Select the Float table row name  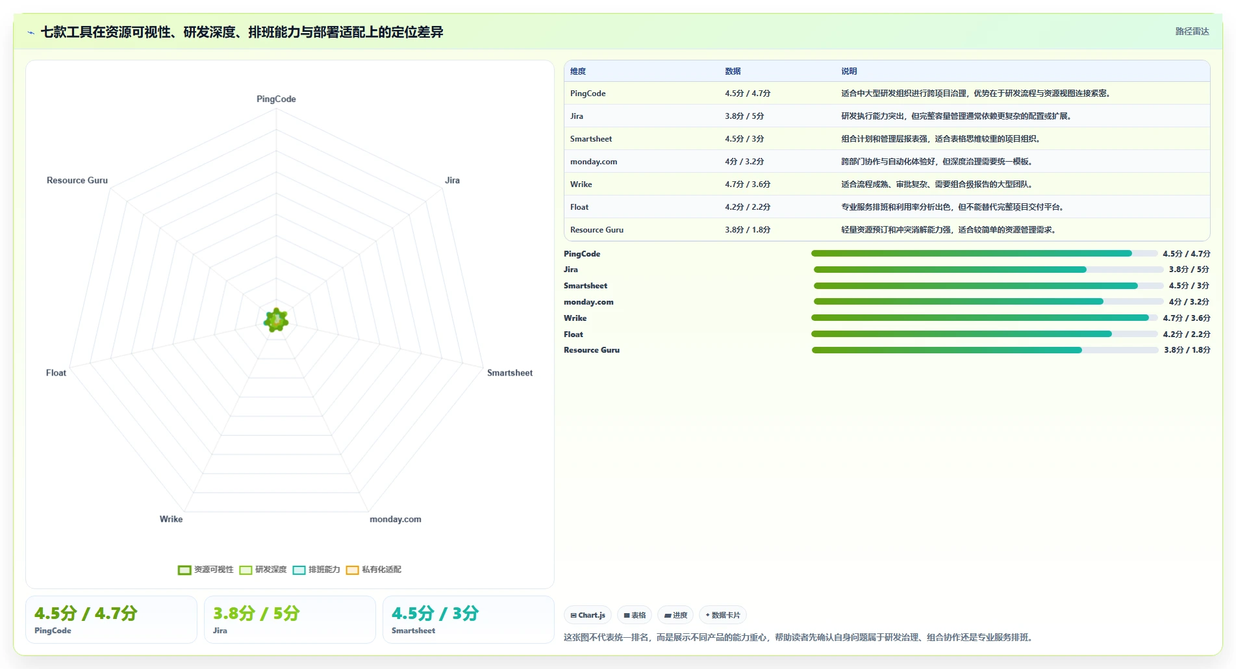click(579, 207)
